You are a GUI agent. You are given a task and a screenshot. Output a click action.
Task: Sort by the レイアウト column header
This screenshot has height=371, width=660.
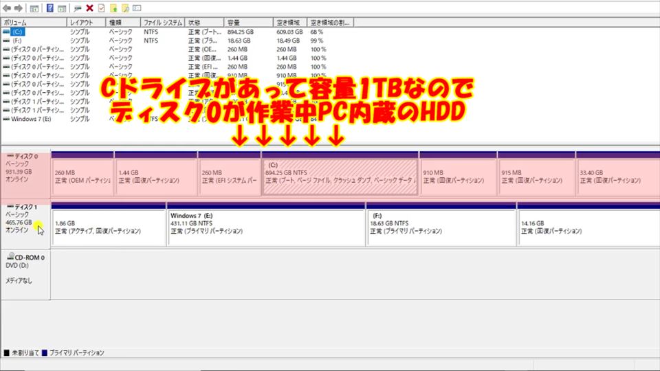pyautogui.click(x=87, y=23)
